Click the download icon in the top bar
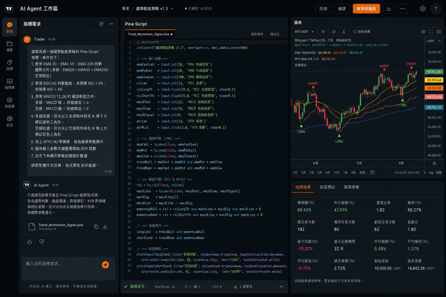 click(389, 9)
